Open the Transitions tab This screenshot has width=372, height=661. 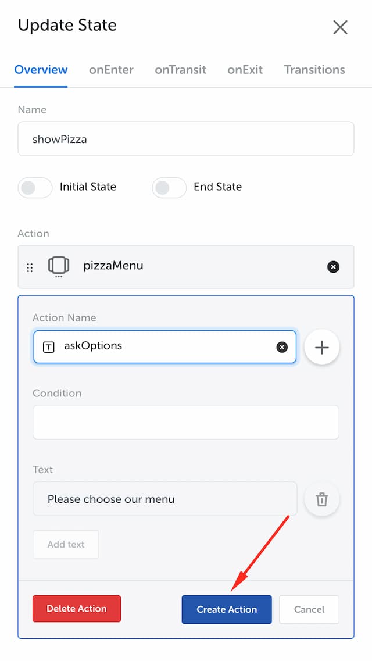pos(314,70)
